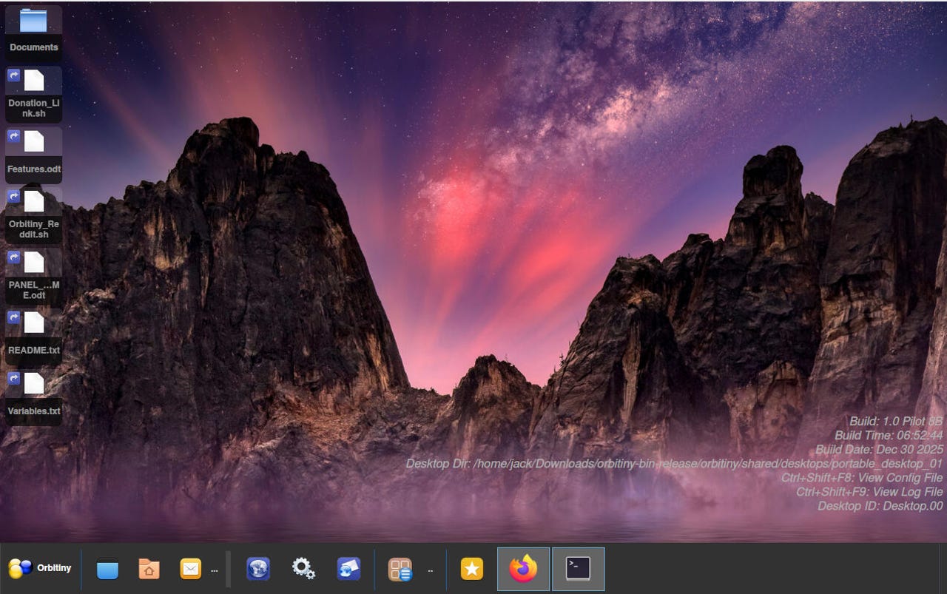Click the Features.odt desktop file

[33, 153]
